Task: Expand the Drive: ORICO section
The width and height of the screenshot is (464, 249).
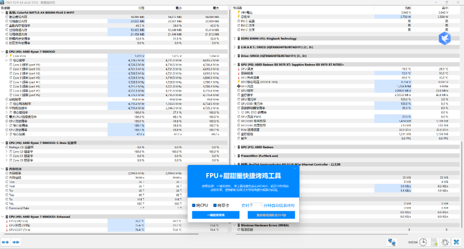Action: pyautogui.click(x=235, y=56)
